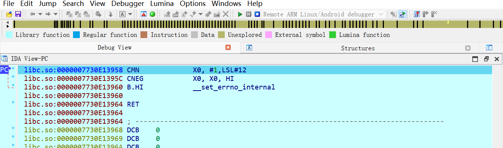Open the Debugger menu
The width and height of the screenshot is (503, 148).
[x=128, y=4]
